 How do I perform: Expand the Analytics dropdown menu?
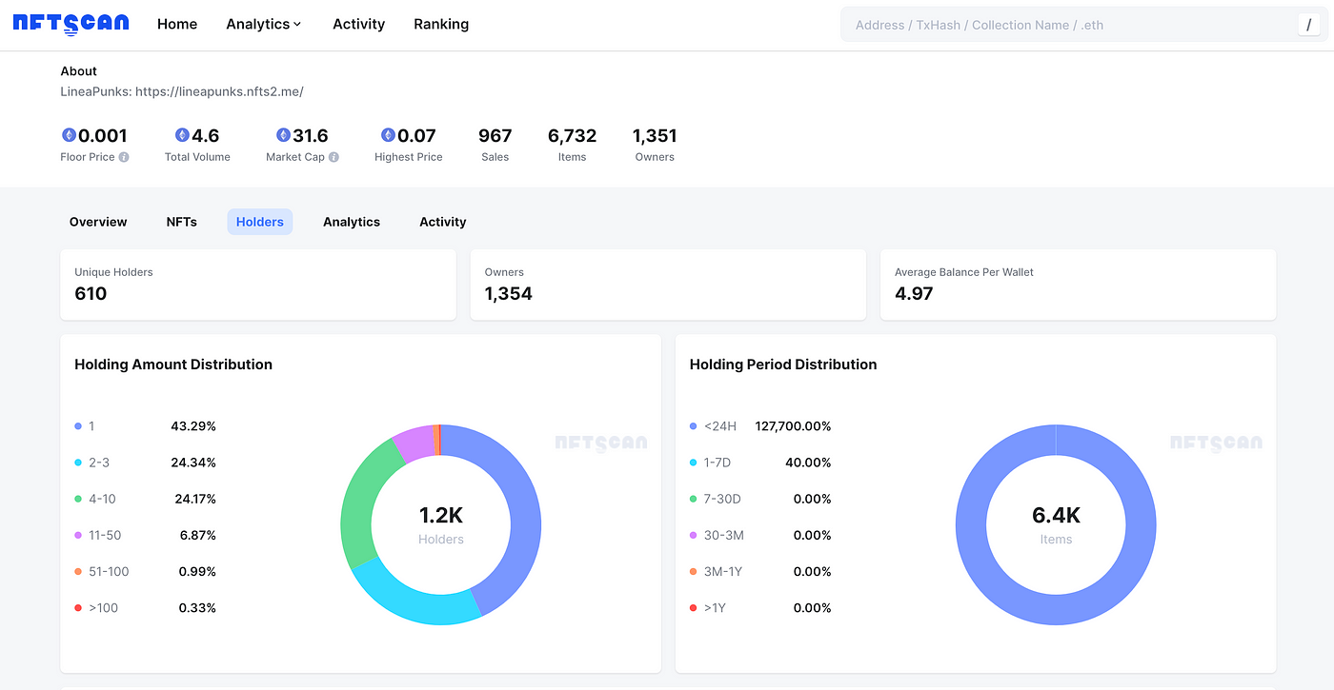(x=263, y=24)
